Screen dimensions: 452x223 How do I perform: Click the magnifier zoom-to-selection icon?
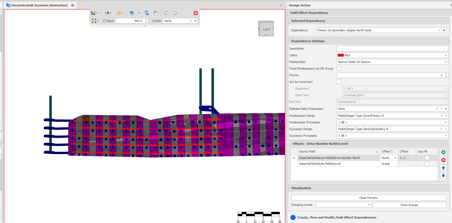(156, 13)
